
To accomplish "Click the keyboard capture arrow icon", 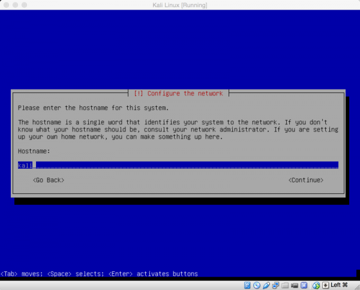I will (x=326, y=285).
